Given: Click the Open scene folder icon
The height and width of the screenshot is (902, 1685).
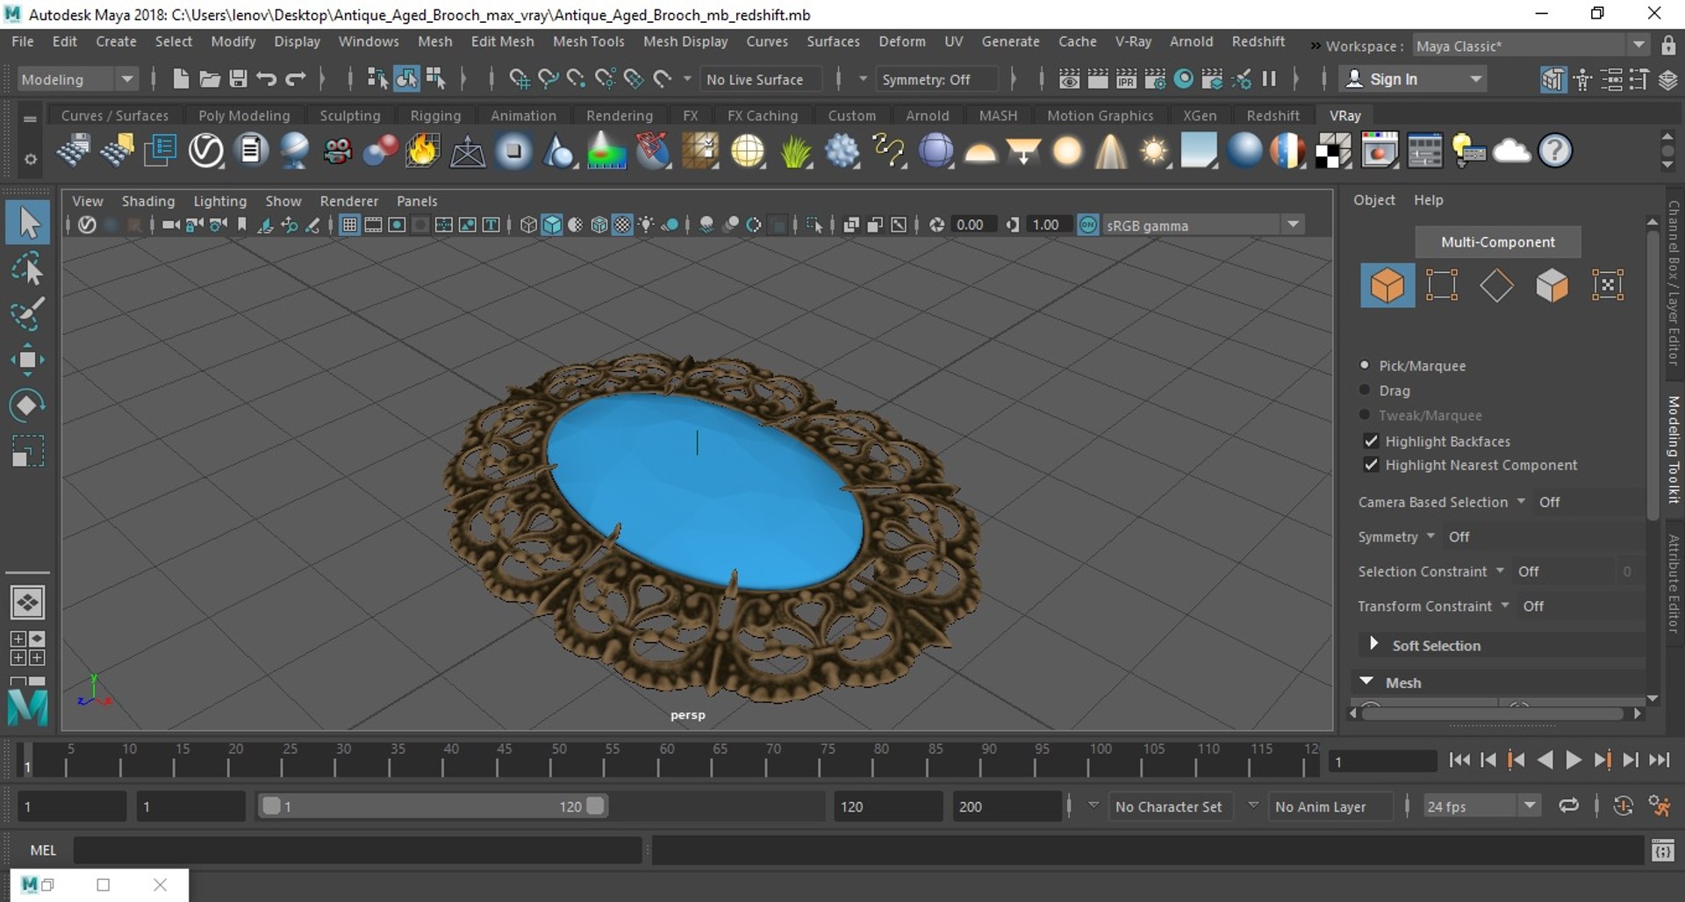Looking at the screenshot, I should (x=209, y=79).
